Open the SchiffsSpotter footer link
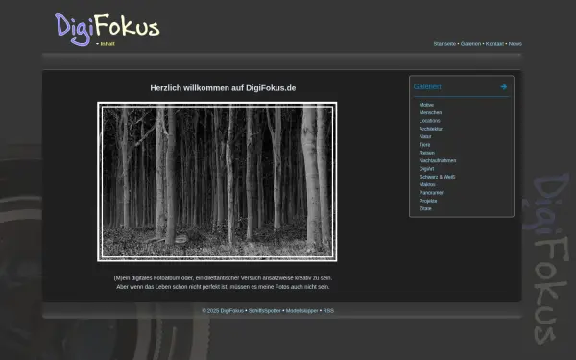 click(x=265, y=311)
